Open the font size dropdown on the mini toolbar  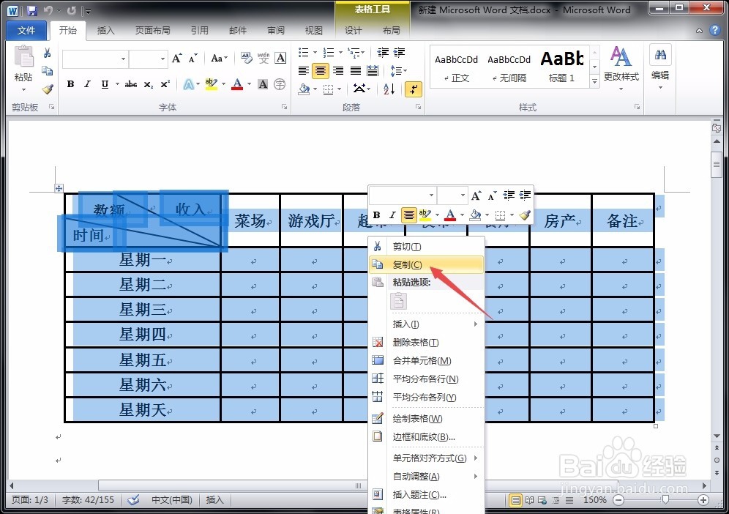click(463, 195)
